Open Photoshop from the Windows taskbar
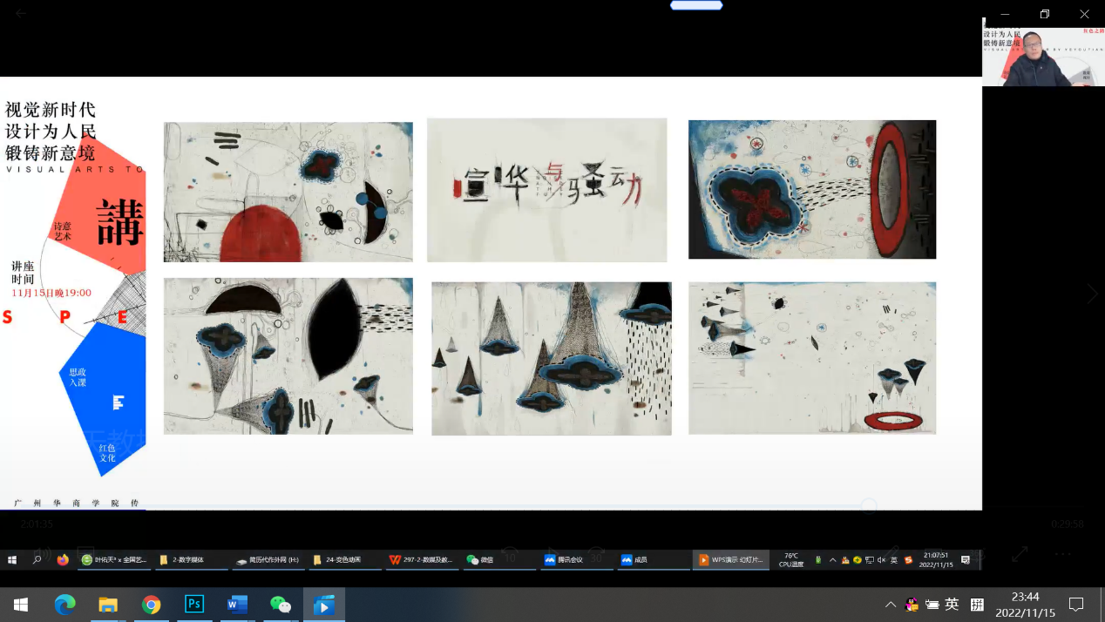 coord(193,605)
